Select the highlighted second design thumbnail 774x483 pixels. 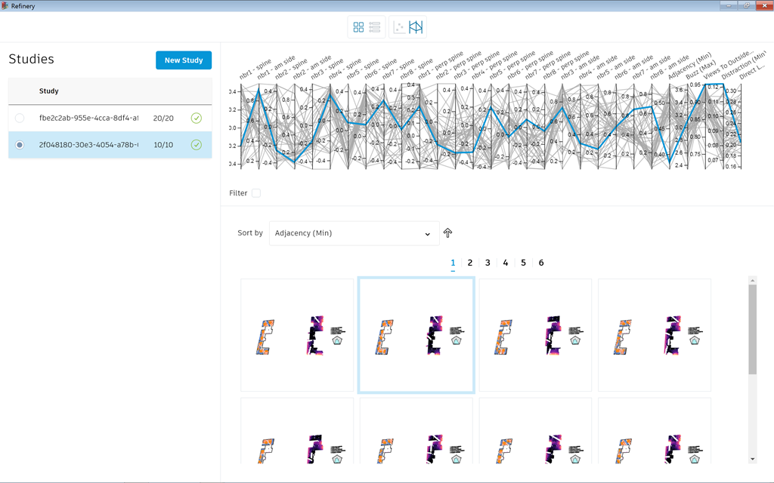(x=416, y=335)
